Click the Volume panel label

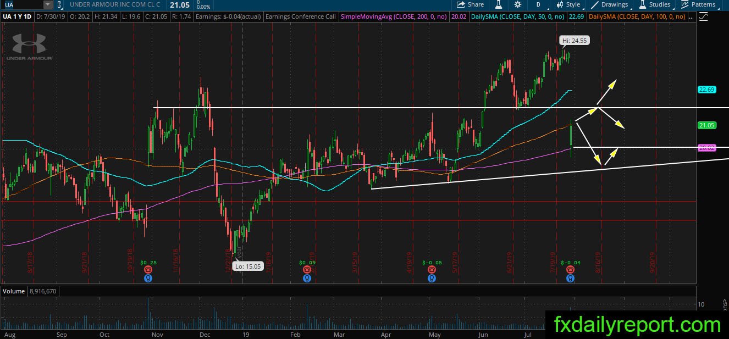13,290
